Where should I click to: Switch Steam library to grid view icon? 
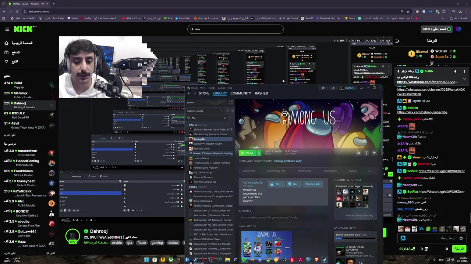(x=231, y=102)
